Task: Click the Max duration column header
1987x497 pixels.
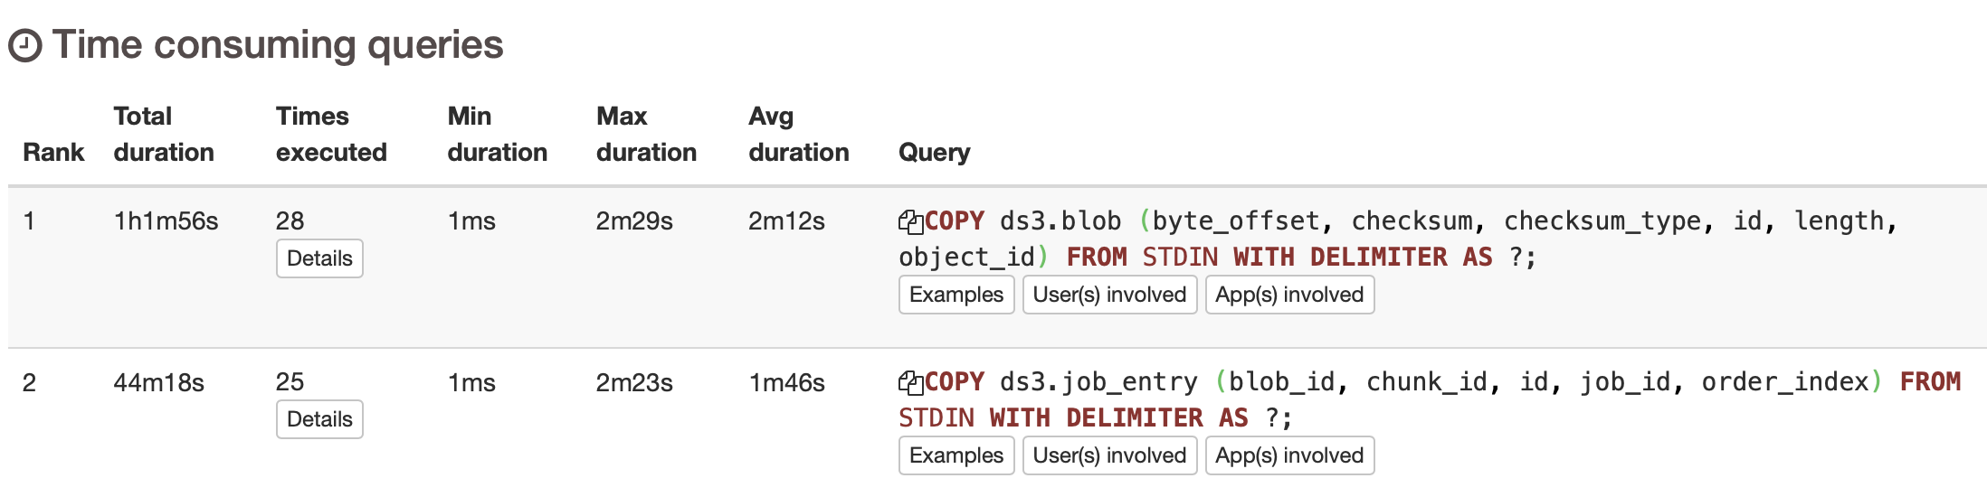Action: coord(646,134)
